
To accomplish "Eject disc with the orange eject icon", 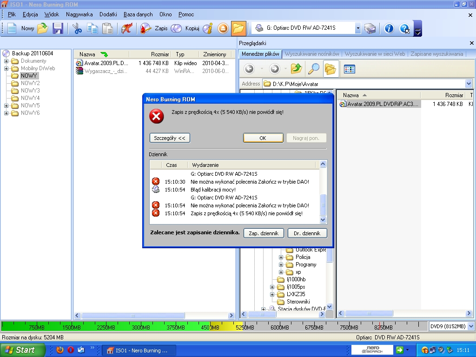I will (223, 28).
